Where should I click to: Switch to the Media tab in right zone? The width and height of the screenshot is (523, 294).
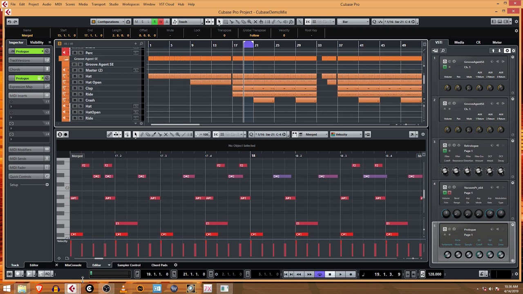coord(459,42)
